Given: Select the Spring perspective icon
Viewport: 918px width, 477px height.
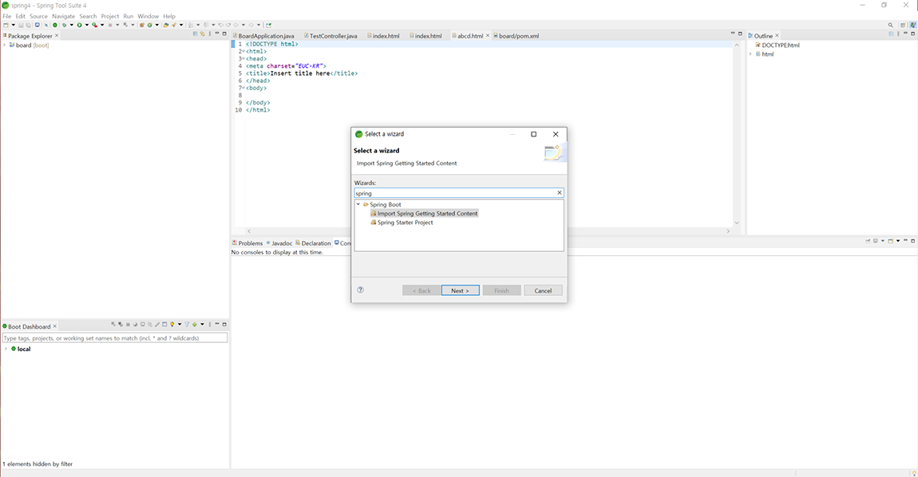Looking at the screenshot, I should (912, 26).
